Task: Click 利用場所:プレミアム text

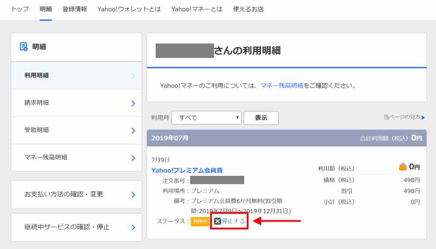Action: click(191, 191)
